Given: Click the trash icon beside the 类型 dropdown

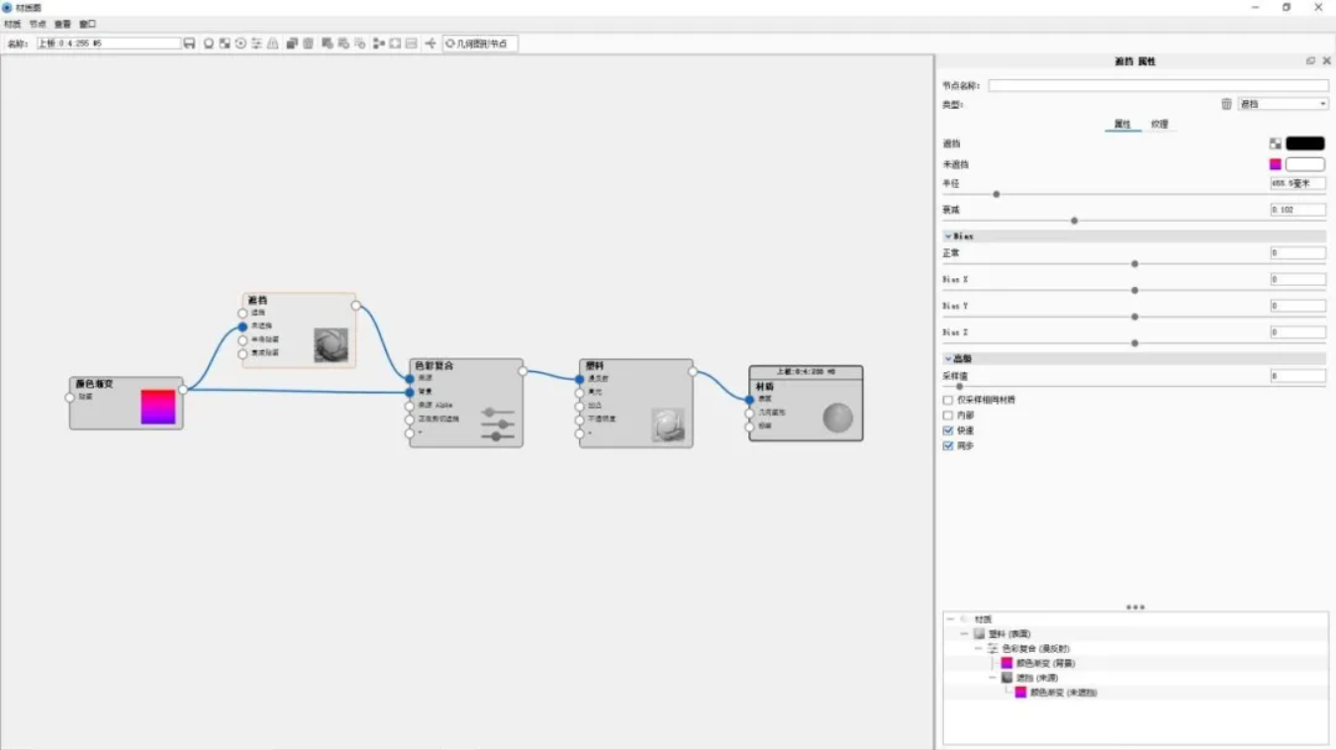Looking at the screenshot, I should [x=1226, y=104].
